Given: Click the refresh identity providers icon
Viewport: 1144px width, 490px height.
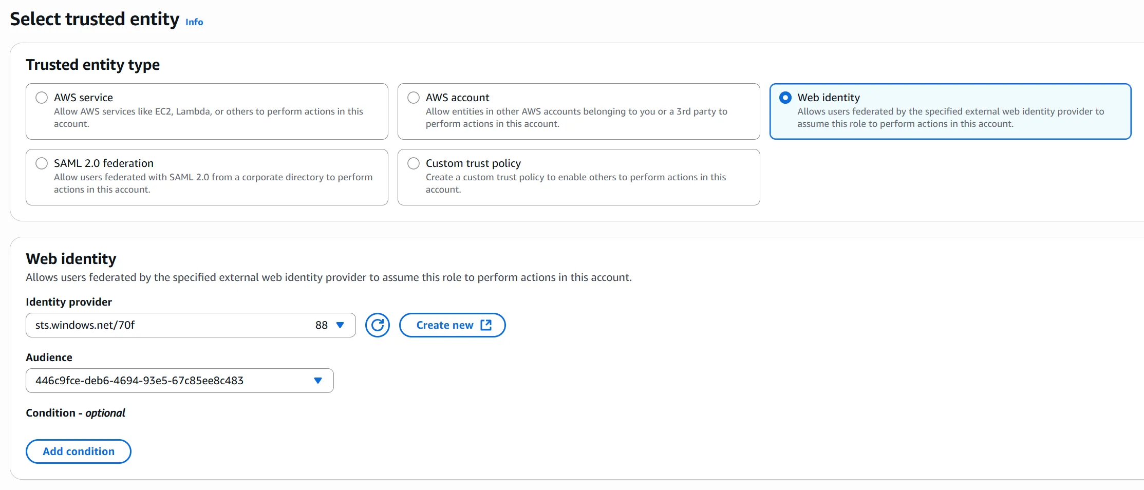Looking at the screenshot, I should pyautogui.click(x=378, y=325).
